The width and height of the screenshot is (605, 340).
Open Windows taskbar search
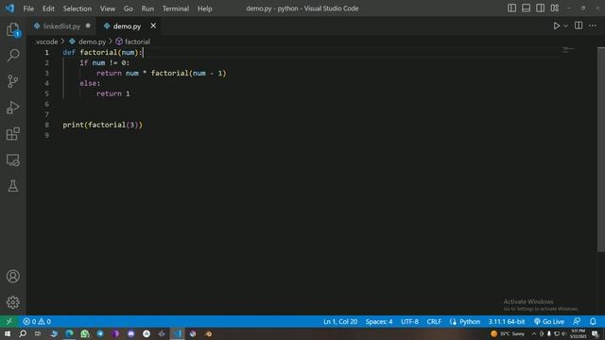coord(23,333)
